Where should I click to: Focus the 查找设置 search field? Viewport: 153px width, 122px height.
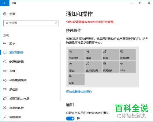point(31,23)
